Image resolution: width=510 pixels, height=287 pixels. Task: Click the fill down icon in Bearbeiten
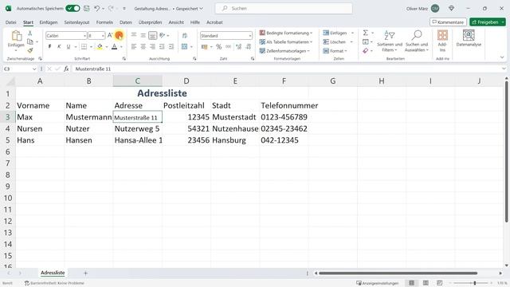366,41
